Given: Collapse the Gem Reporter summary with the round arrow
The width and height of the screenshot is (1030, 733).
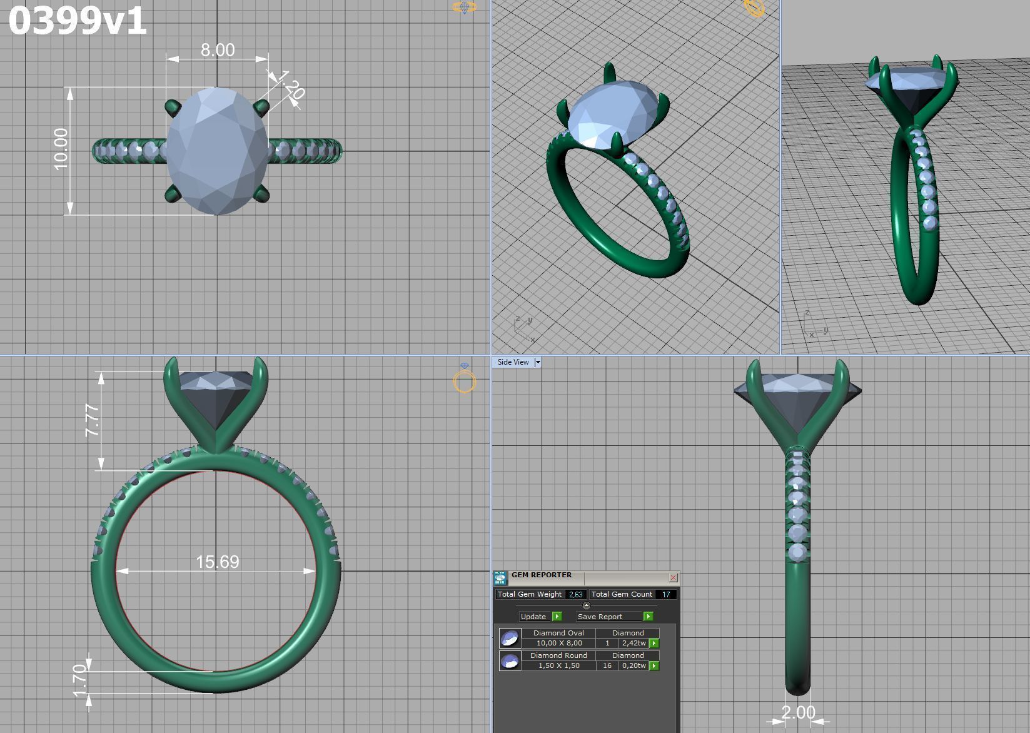Looking at the screenshot, I should pyautogui.click(x=586, y=605).
